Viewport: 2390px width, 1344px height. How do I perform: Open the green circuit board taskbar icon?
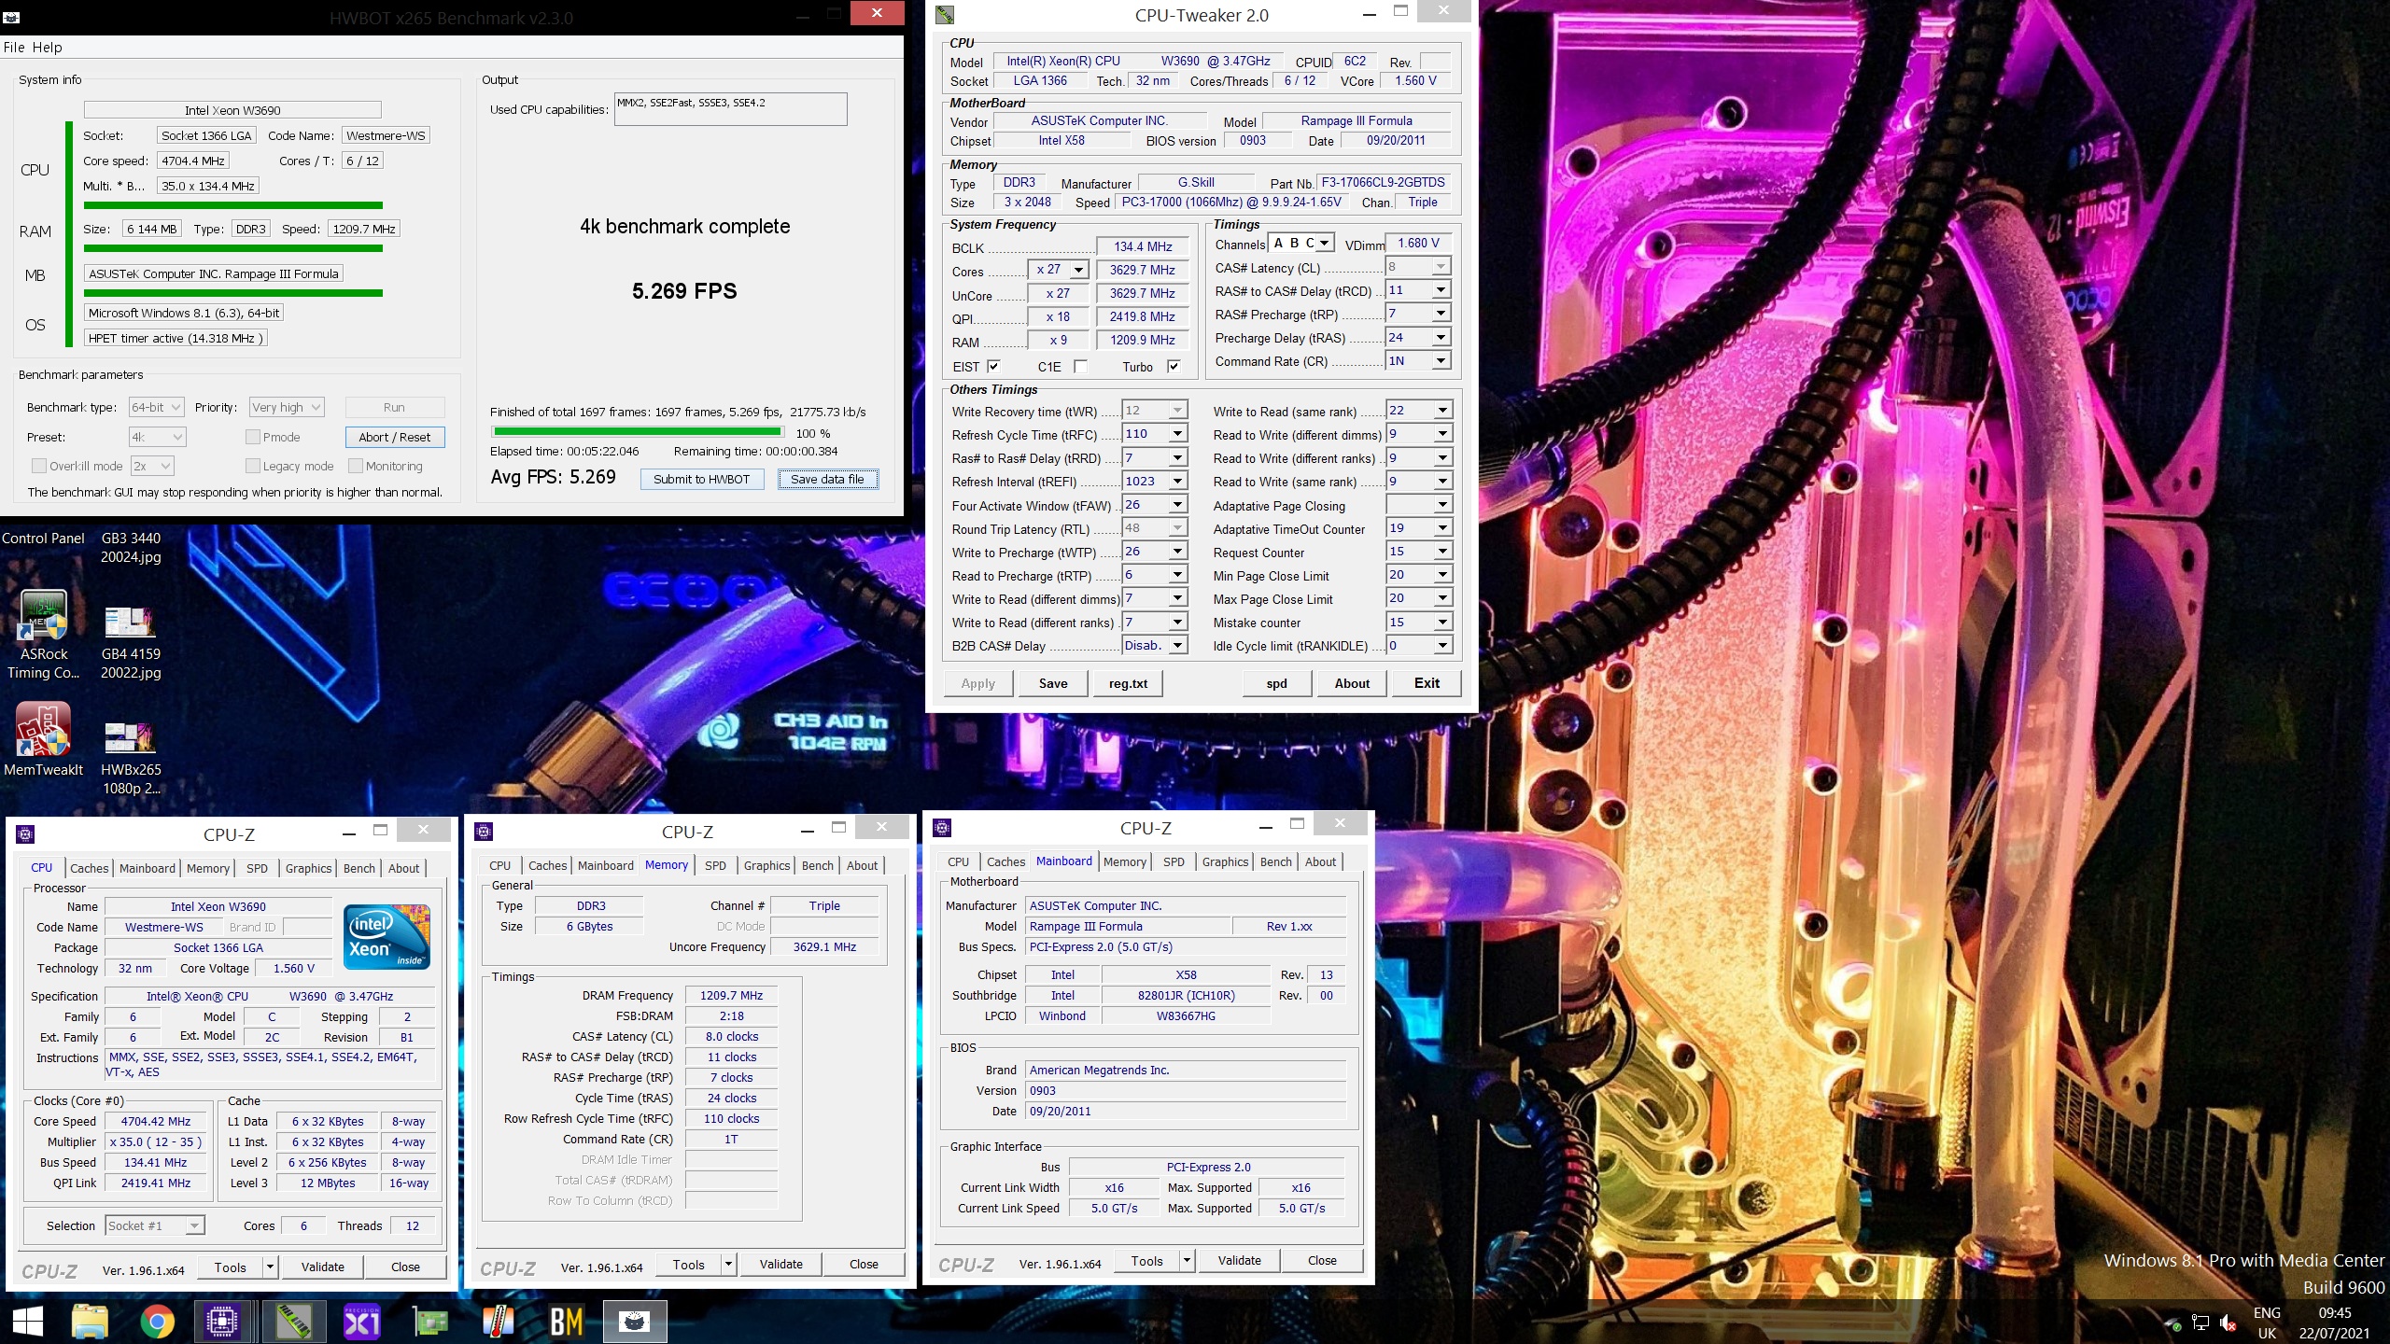click(x=430, y=1322)
